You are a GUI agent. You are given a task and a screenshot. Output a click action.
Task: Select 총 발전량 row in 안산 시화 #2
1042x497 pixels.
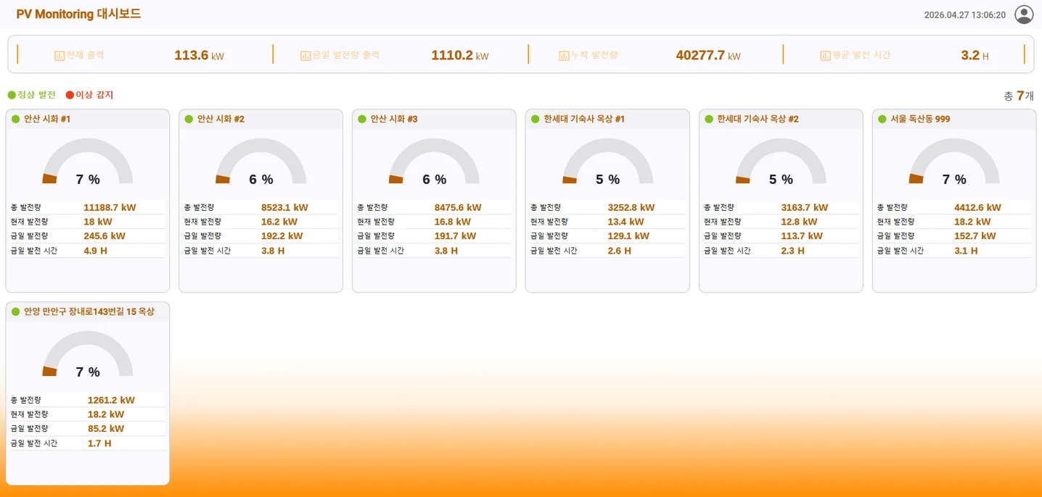[x=260, y=207]
